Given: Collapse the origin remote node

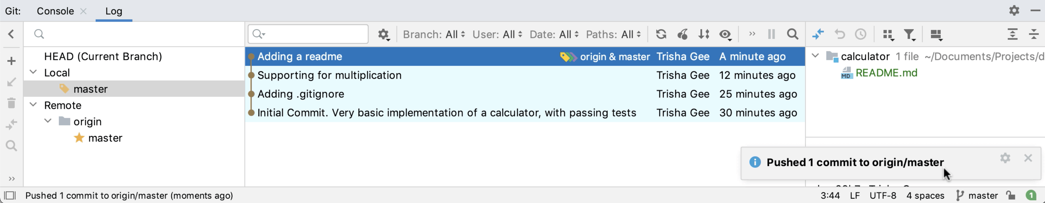Looking at the screenshot, I should [48, 121].
